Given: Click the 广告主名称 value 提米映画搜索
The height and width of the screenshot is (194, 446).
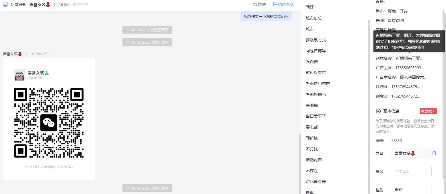Looking at the screenshot, I should (x=413, y=77).
